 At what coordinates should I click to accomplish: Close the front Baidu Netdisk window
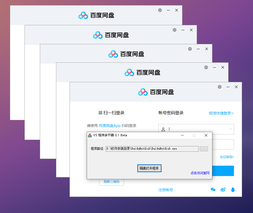click(236, 87)
